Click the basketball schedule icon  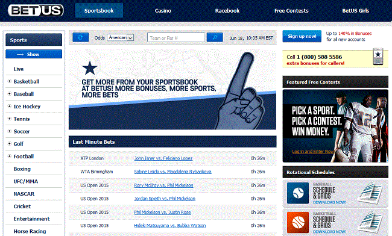coord(298,222)
